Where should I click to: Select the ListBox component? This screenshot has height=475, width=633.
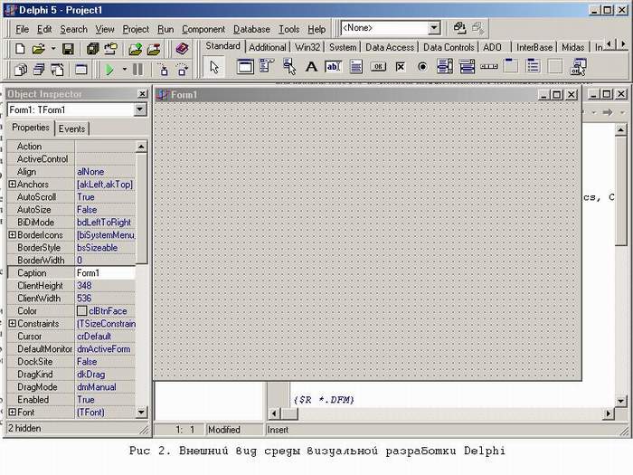445,66
